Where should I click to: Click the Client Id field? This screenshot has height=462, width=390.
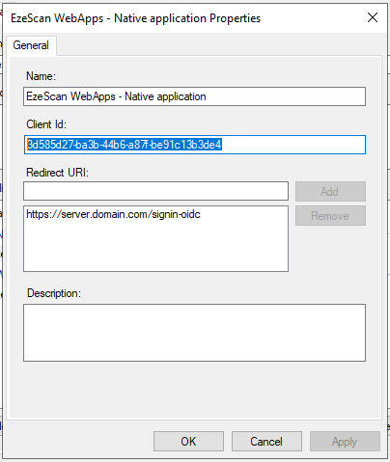(195, 145)
